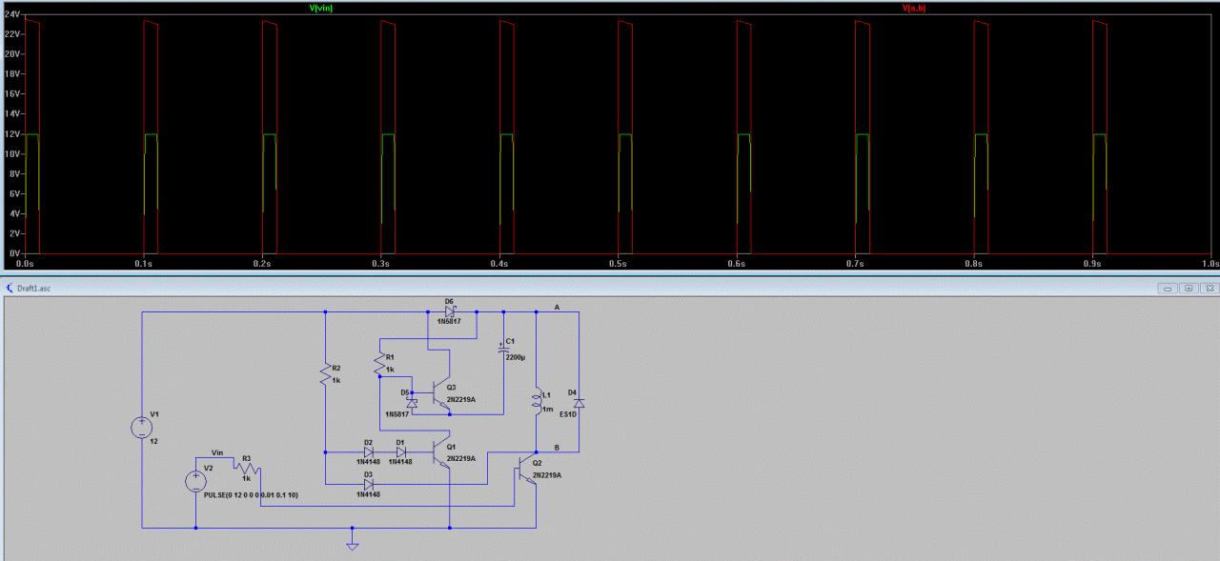Image resolution: width=1220 pixels, height=561 pixels.
Task: Select the V1 12V voltage source symbol
Action: pyautogui.click(x=142, y=427)
